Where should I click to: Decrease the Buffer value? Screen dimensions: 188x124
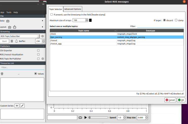[x=43, y=42]
